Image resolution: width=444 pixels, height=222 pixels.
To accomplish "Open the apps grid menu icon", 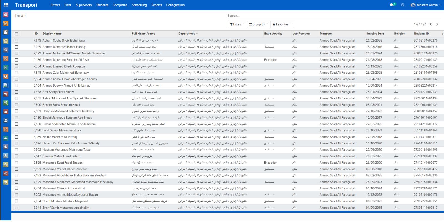I will click(6, 5).
